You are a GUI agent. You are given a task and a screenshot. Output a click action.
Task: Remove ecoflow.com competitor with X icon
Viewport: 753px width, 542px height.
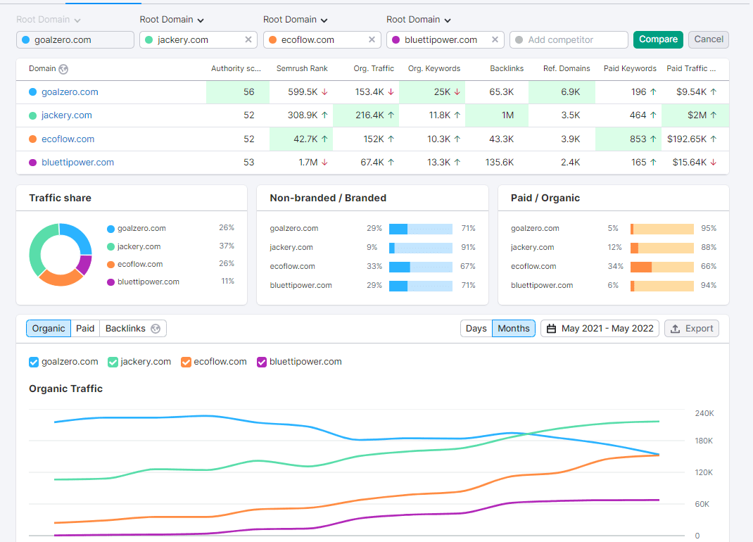pyautogui.click(x=372, y=39)
